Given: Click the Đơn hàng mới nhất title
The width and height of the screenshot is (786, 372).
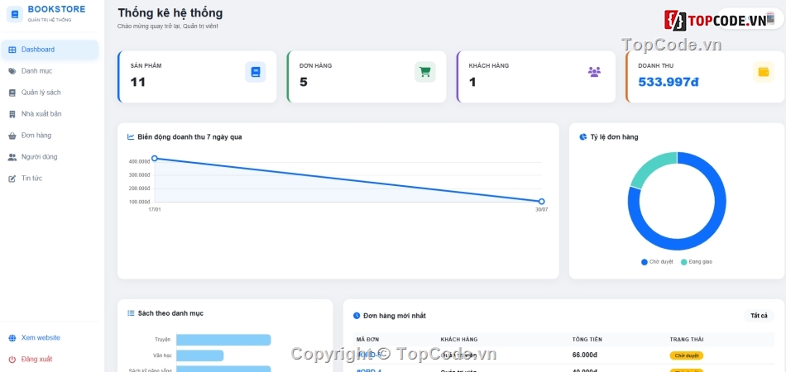Looking at the screenshot, I should click(x=395, y=316).
